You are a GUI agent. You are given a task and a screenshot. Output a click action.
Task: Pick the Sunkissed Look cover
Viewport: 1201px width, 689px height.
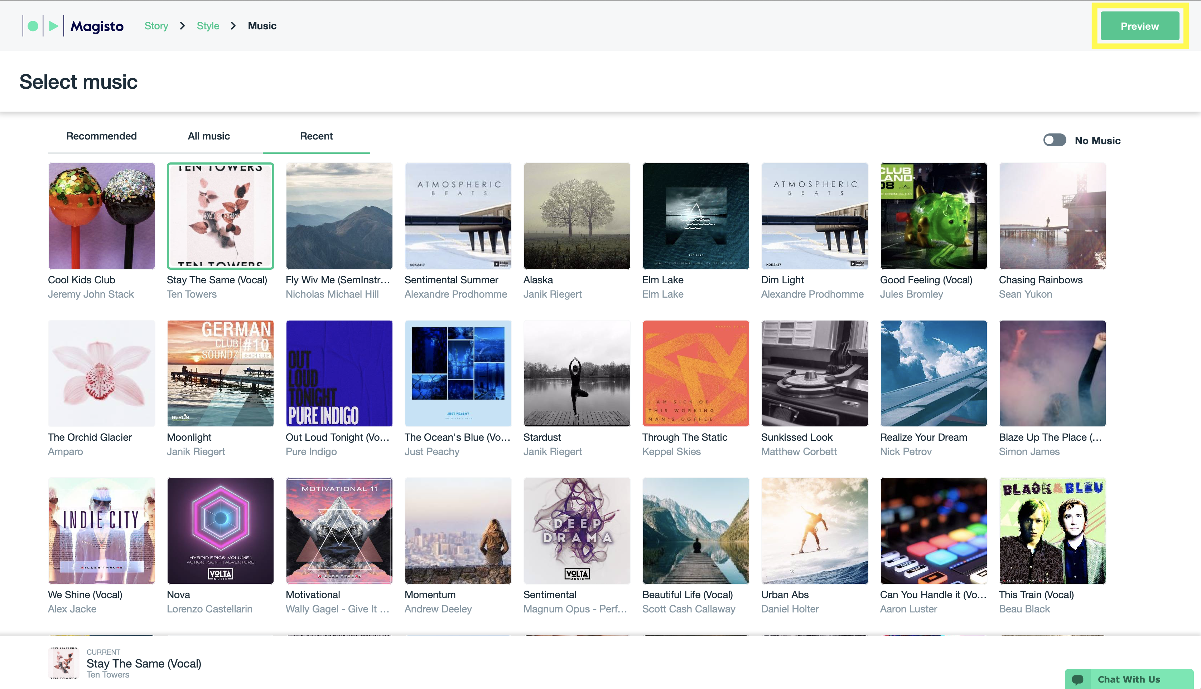click(x=815, y=373)
